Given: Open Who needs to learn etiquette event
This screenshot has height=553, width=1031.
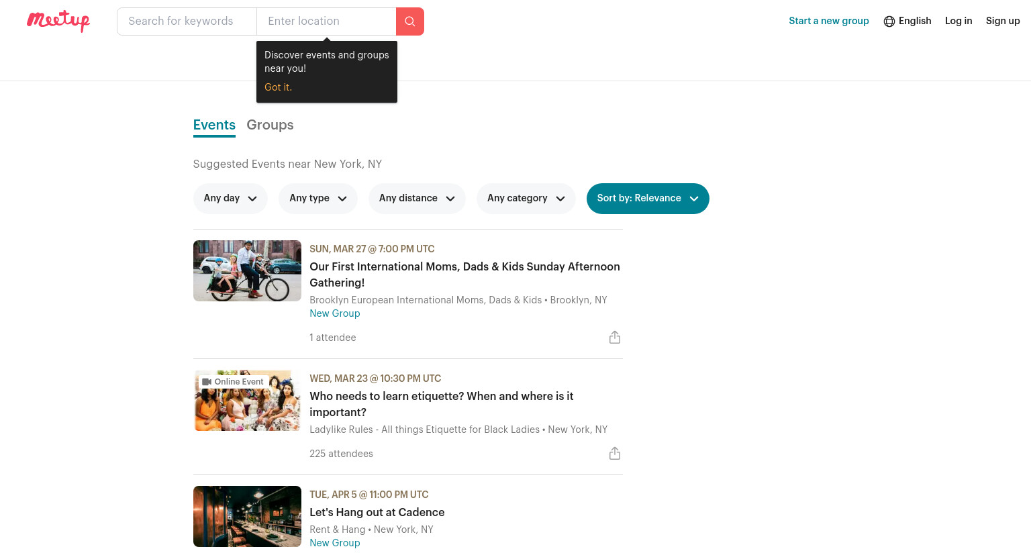Looking at the screenshot, I should (441, 404).
